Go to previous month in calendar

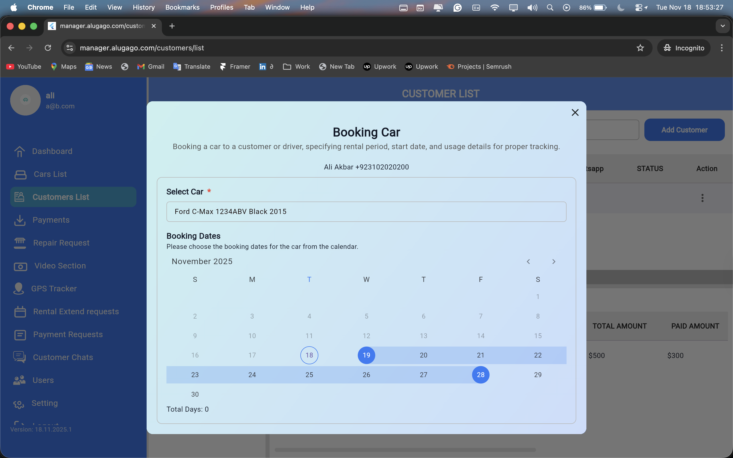click(x=528, y=261)
